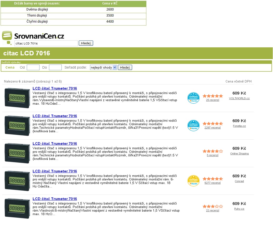Open the 2297 recenzí reviews link
Viewport: 273px width, 229px height.
[x=213, y=128]
